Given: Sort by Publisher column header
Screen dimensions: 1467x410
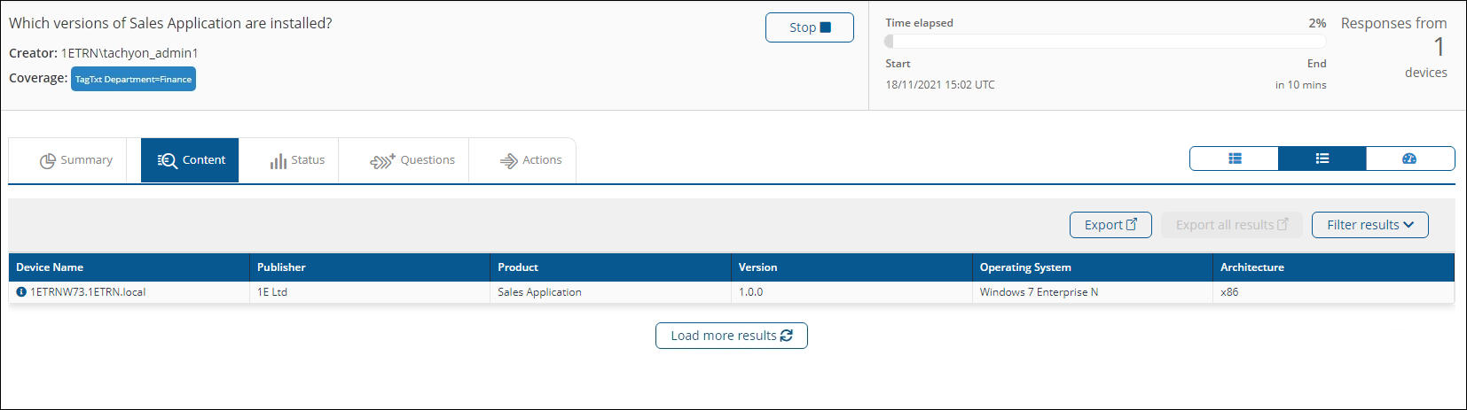Looking at the screenshot, I should [x=281, y=267].
